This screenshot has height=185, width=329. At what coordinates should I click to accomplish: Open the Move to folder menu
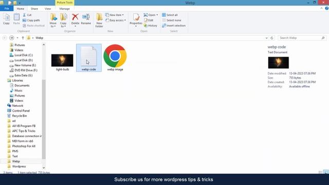click(53, 21)
